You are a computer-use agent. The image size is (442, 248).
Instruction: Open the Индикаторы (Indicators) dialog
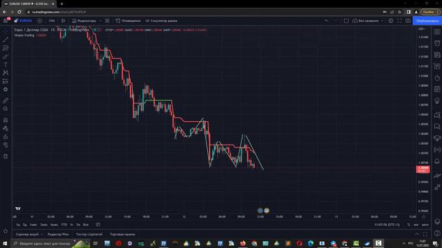point(84,21)
